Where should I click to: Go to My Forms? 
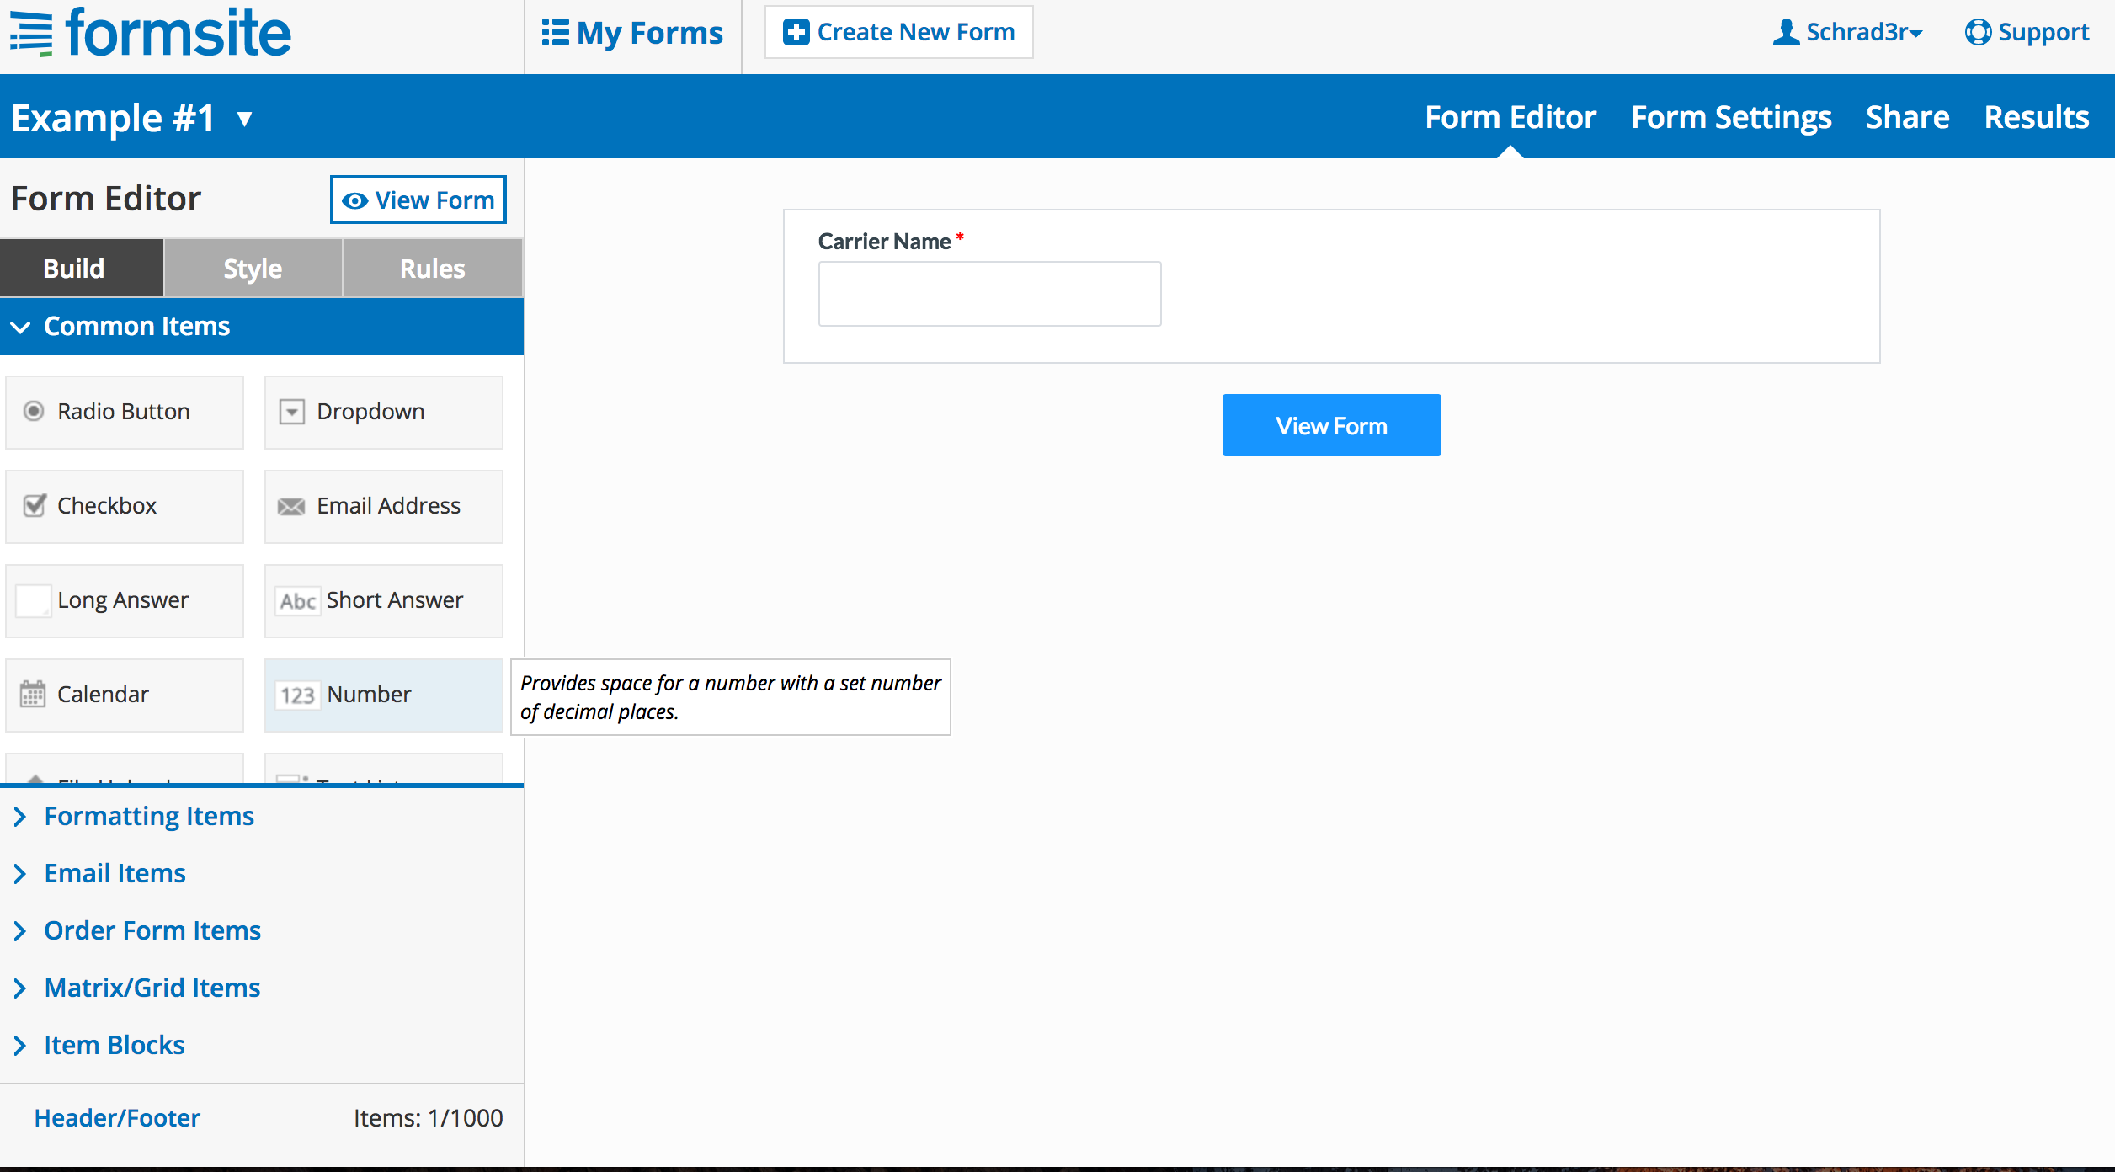(x=632, y=33)
